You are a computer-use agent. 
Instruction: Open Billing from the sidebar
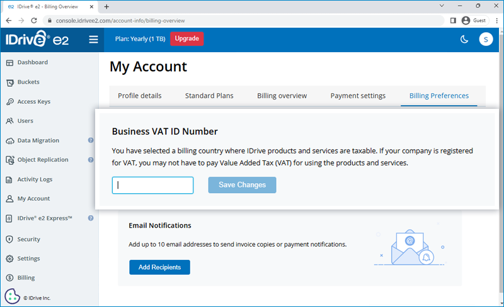click(26, 278)
